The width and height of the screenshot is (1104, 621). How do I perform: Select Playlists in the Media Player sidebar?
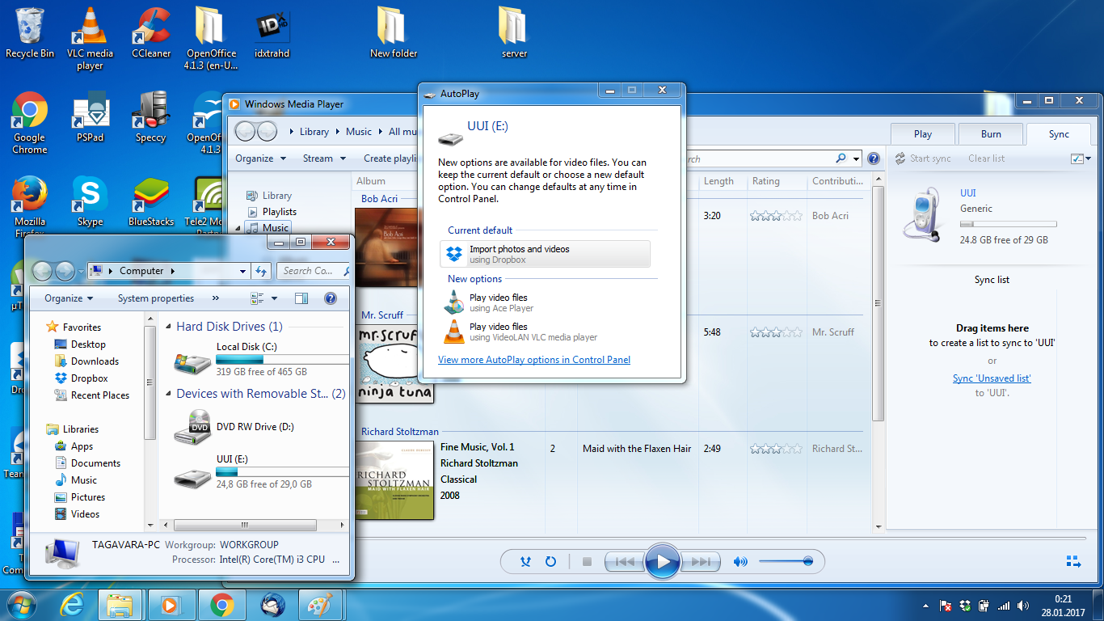280,212
